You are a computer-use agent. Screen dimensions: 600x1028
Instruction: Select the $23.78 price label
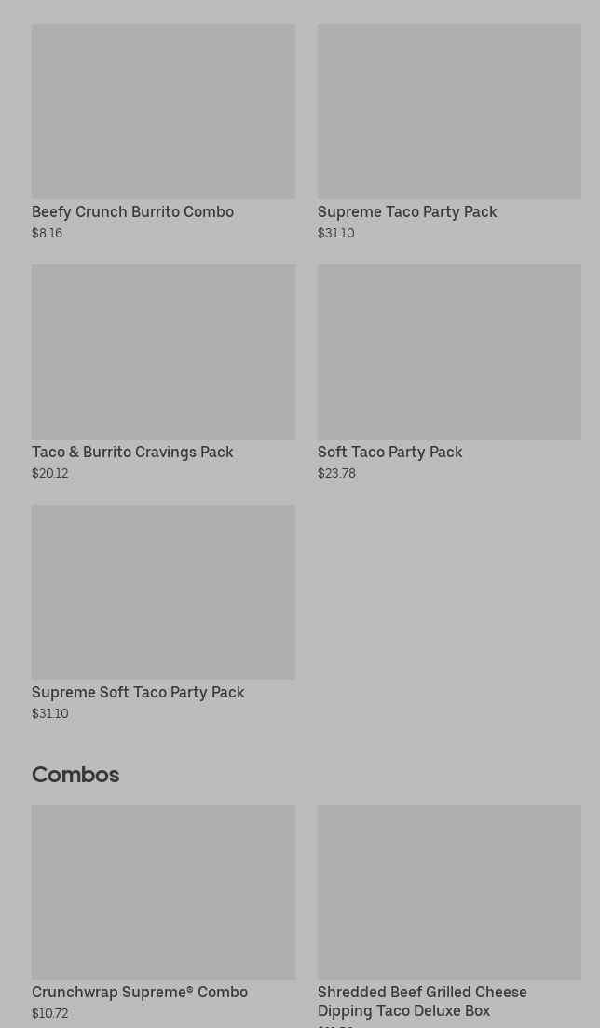(336, 474)
